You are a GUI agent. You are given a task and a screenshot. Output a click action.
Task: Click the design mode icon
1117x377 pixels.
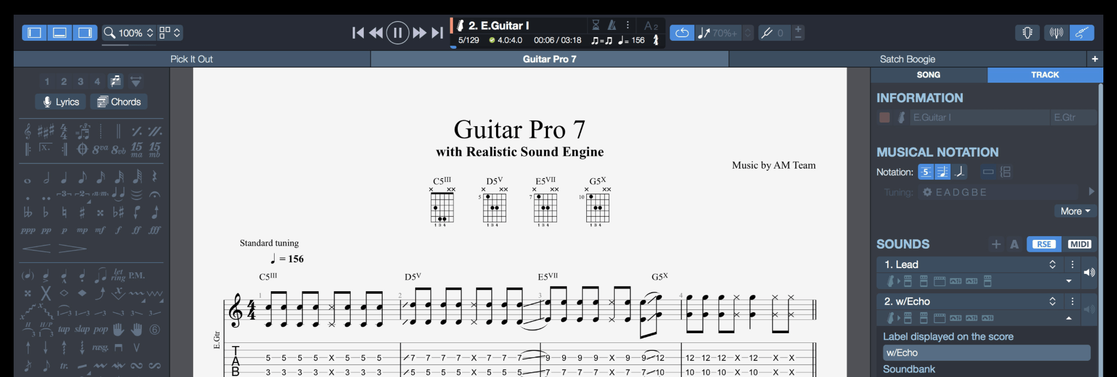[x=136, y=81]
